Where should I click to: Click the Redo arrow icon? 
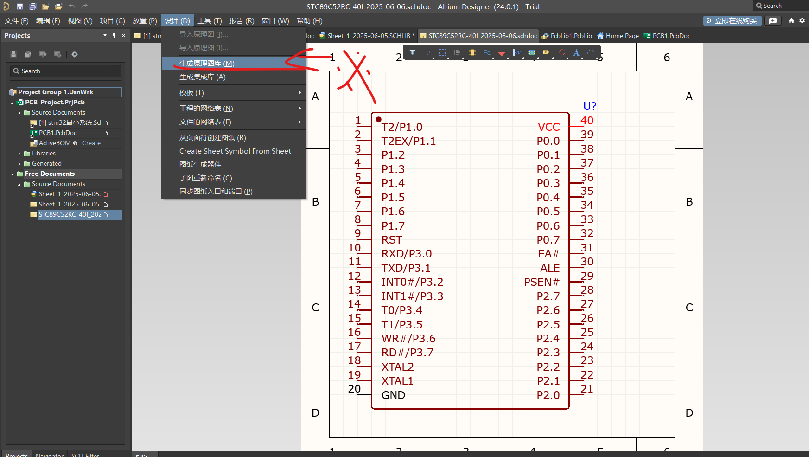coord(84,6)
